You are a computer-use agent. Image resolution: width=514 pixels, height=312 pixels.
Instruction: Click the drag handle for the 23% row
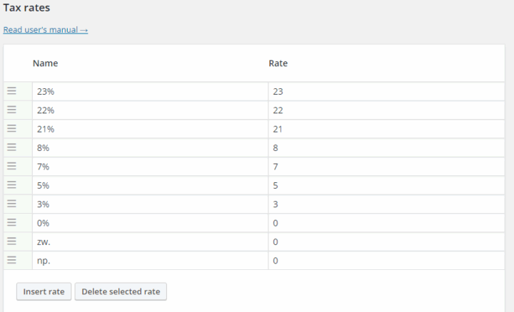click(x=11, y=91)
